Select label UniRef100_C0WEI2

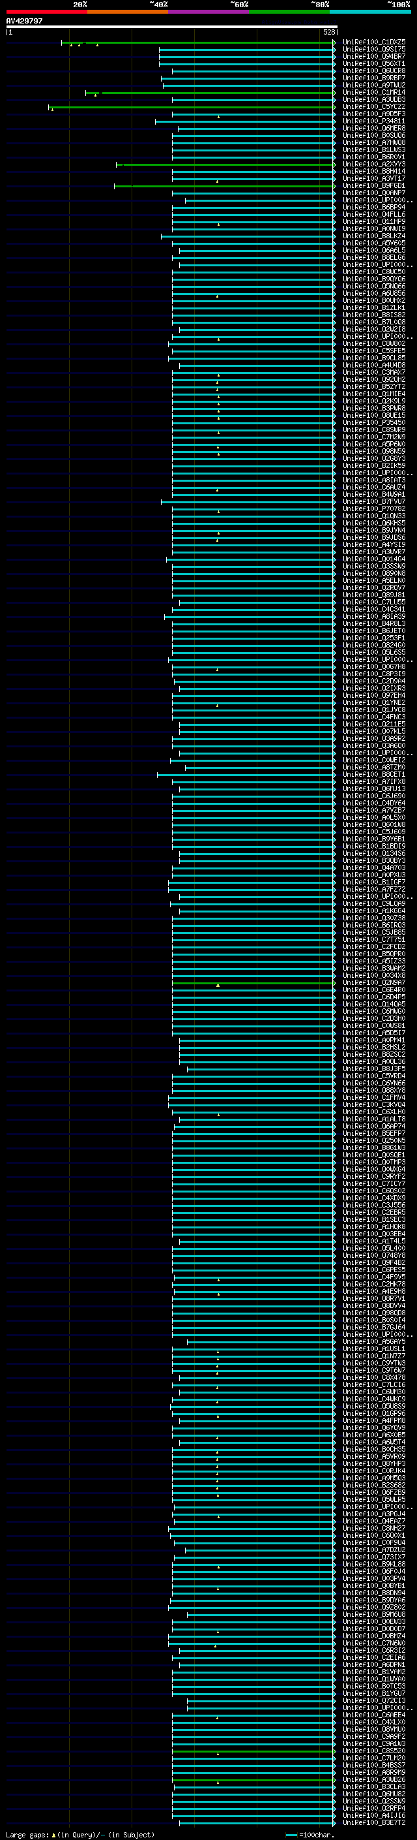coord(374,760)
